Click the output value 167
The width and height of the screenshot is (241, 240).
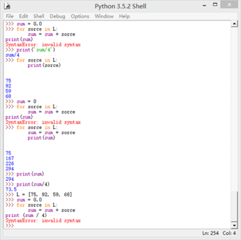10,158
